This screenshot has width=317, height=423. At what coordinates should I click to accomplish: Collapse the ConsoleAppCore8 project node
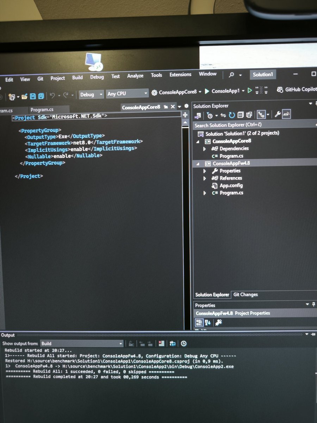click(x=198, y=141)
